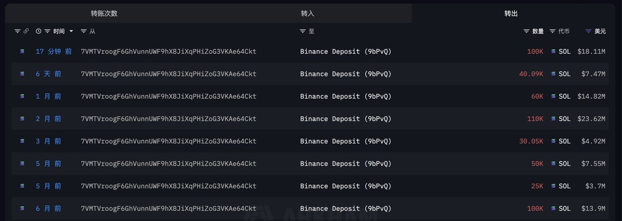The image size is (622, 221).
Task: Toggle the filter icon next to 时间
Action: click(48, 31)
